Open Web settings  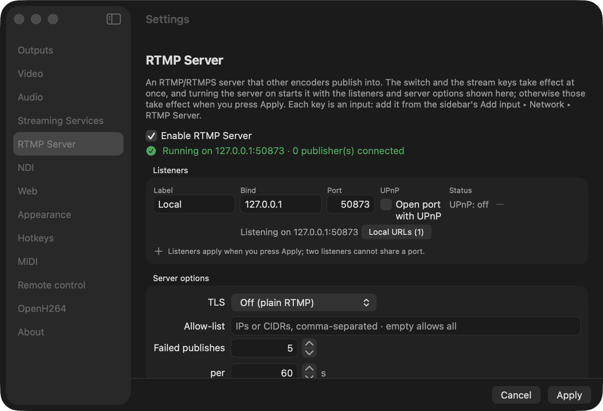68,191
